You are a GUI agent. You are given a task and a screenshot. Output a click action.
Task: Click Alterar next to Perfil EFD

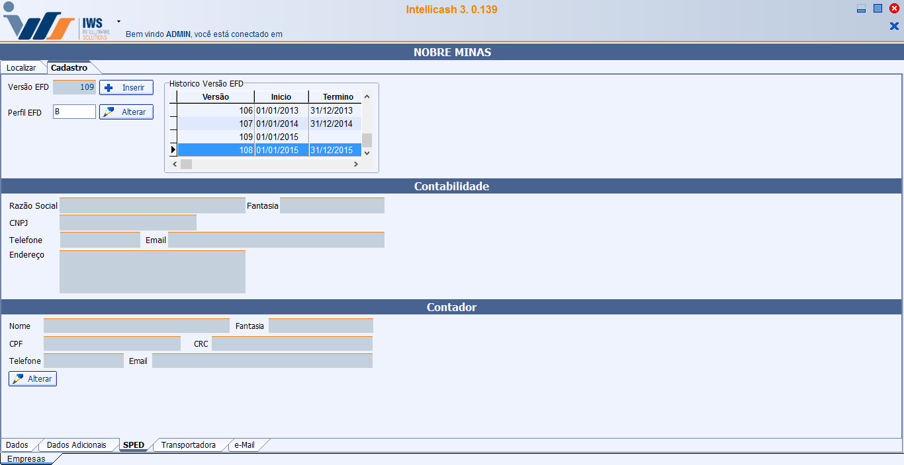coord(126,112)
